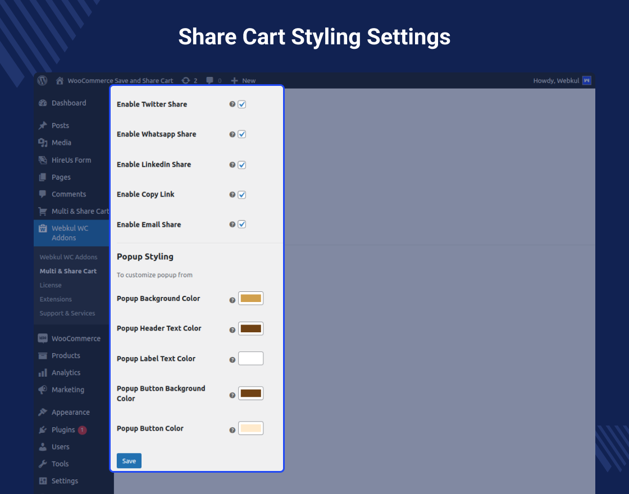Save the styling settings
629x494 pixels.
(129, 461)
